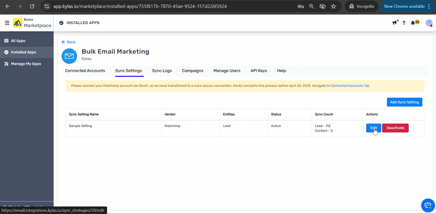Viewport: 436px width, 214px height.
Task: Click the crossed-eye tracking protection icon
Action: pos(323,6)
